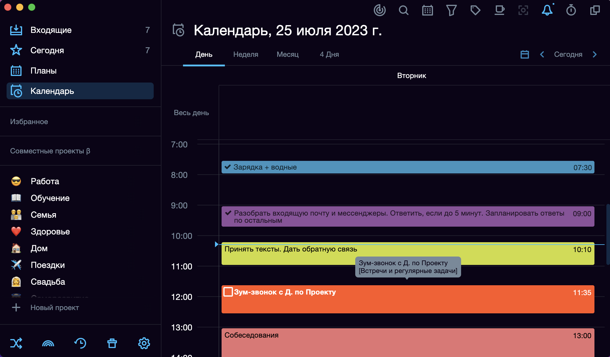Viewport: 610px width, 357px height.
Task: Open the filter funnel icon
Action: coord(451,10)
